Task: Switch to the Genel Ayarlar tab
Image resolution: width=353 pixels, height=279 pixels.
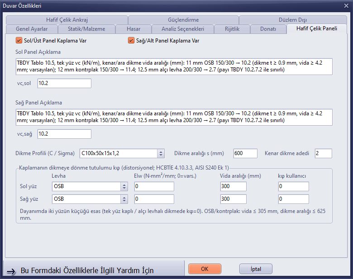Action: [32, 29]
